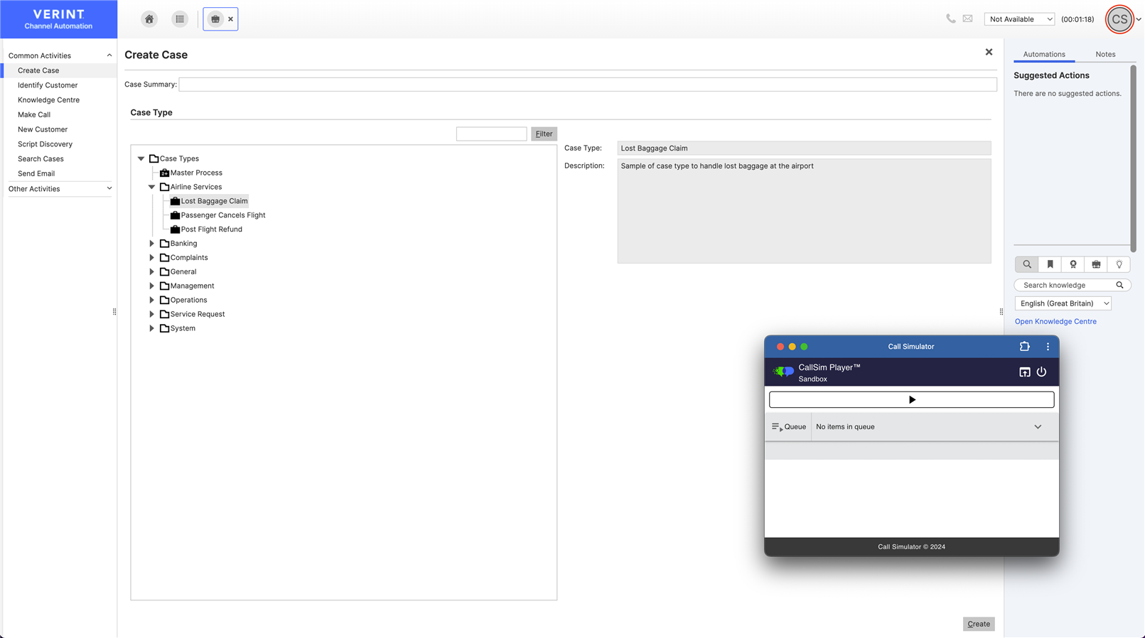
Task: Select Master Process case type
Action: click(x=195, y=173)
